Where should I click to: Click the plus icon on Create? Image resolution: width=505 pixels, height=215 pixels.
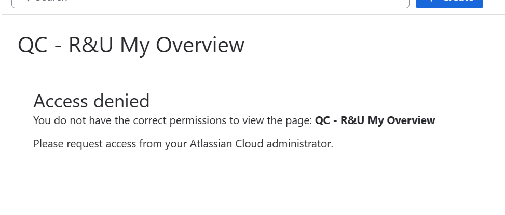[431, 2]
